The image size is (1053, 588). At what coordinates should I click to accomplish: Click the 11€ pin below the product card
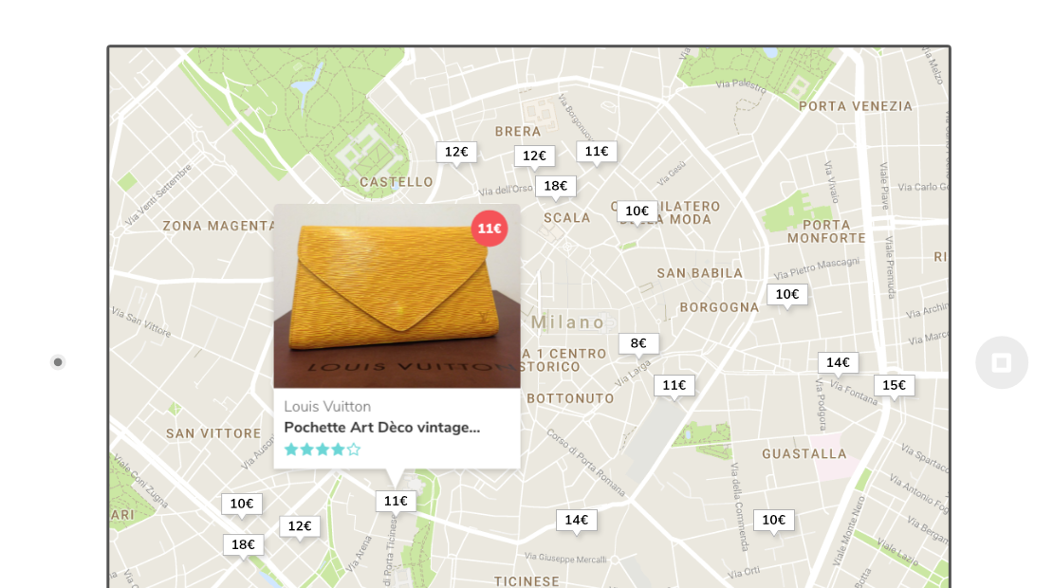click(x=396, y=500)
